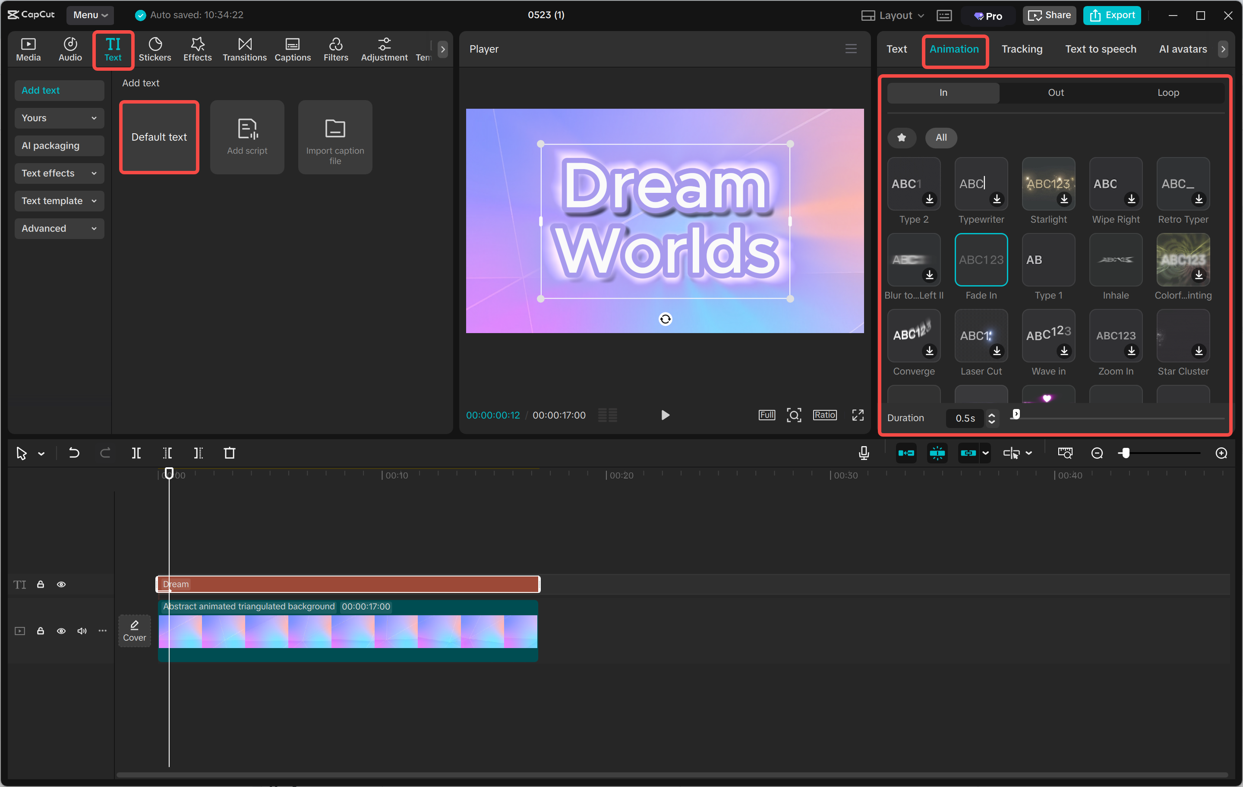Select the Stickers panel icon

tap(155, 49)
